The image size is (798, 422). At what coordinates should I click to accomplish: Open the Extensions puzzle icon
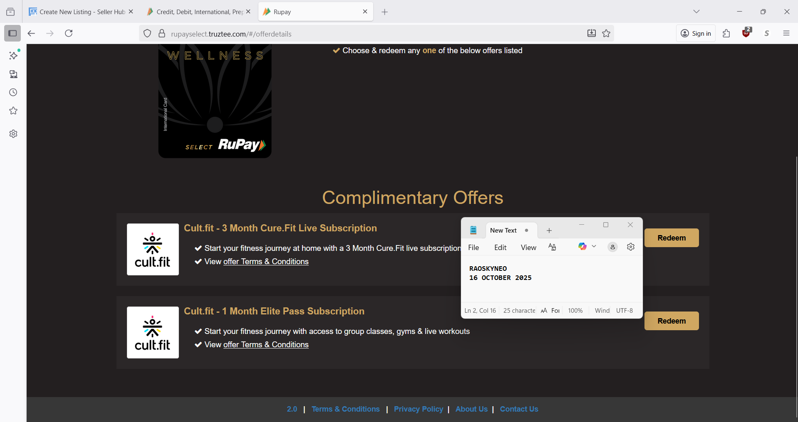pos(726,33)
